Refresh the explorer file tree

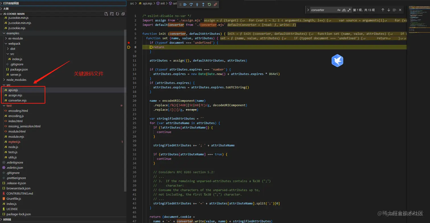[117, 14]
